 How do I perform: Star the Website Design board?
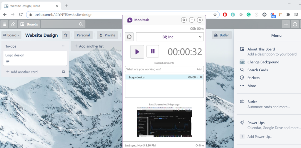click(x=66, y=35)
